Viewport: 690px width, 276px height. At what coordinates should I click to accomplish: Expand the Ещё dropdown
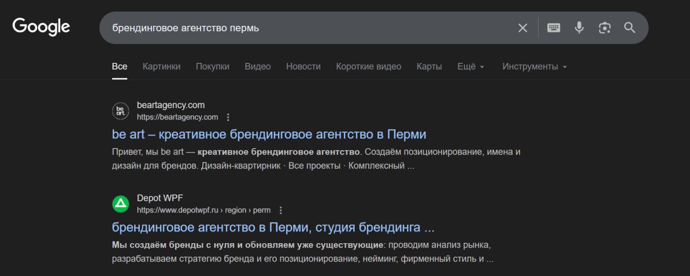click(x=471, y=66)
